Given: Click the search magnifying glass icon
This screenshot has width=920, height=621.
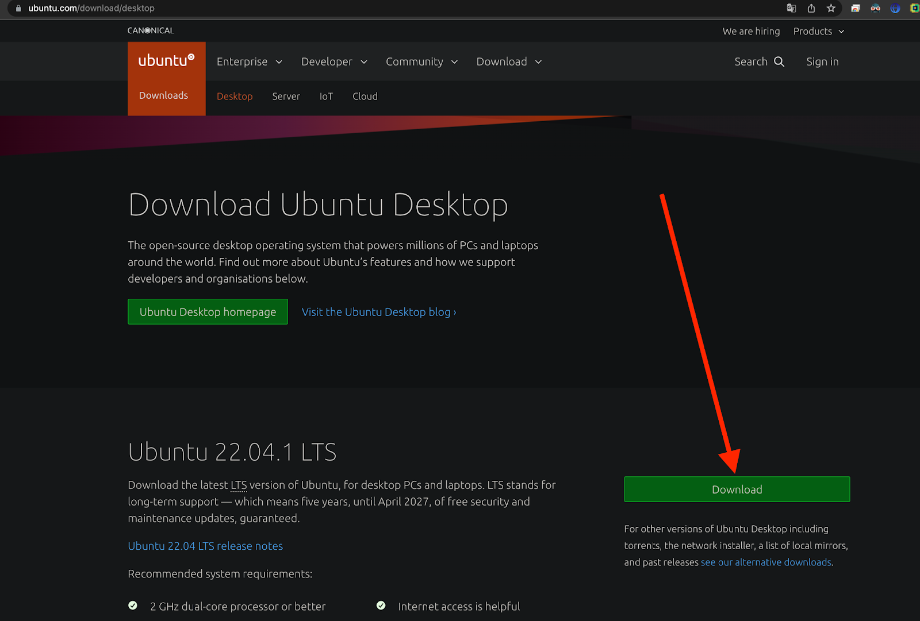Looking at the screenshot, I should tap(779, 61).
